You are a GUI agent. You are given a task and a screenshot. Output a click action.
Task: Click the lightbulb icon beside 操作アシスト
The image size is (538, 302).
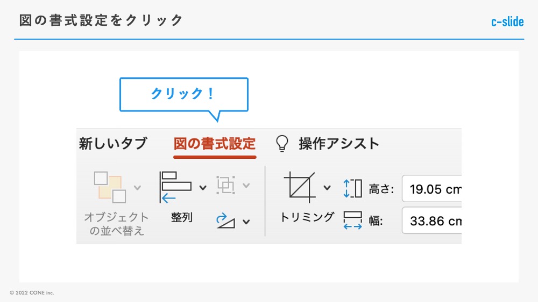[x=282, y=143]
